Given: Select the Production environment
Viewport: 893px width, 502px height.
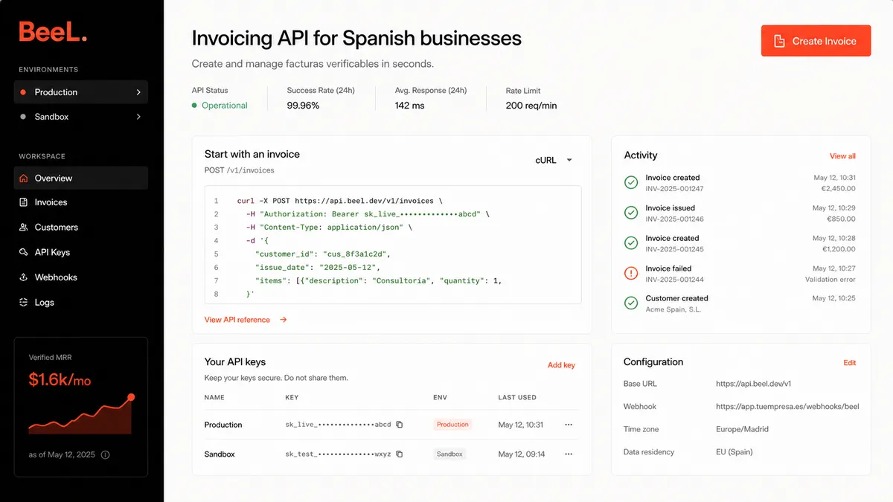Looking at the screenshot, I should click(x=80, y=92).
